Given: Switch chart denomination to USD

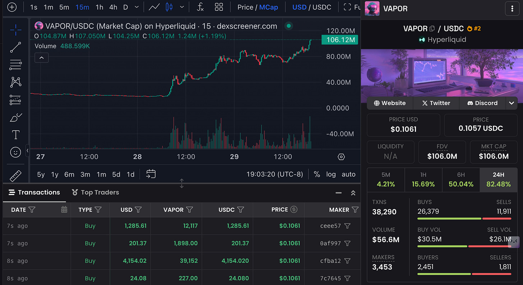Looking at the screenshot, I should (300, 7).
